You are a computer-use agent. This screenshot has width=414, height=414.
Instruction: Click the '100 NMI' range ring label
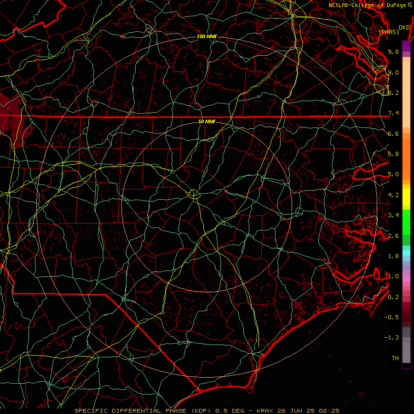[x=207, y=36]
